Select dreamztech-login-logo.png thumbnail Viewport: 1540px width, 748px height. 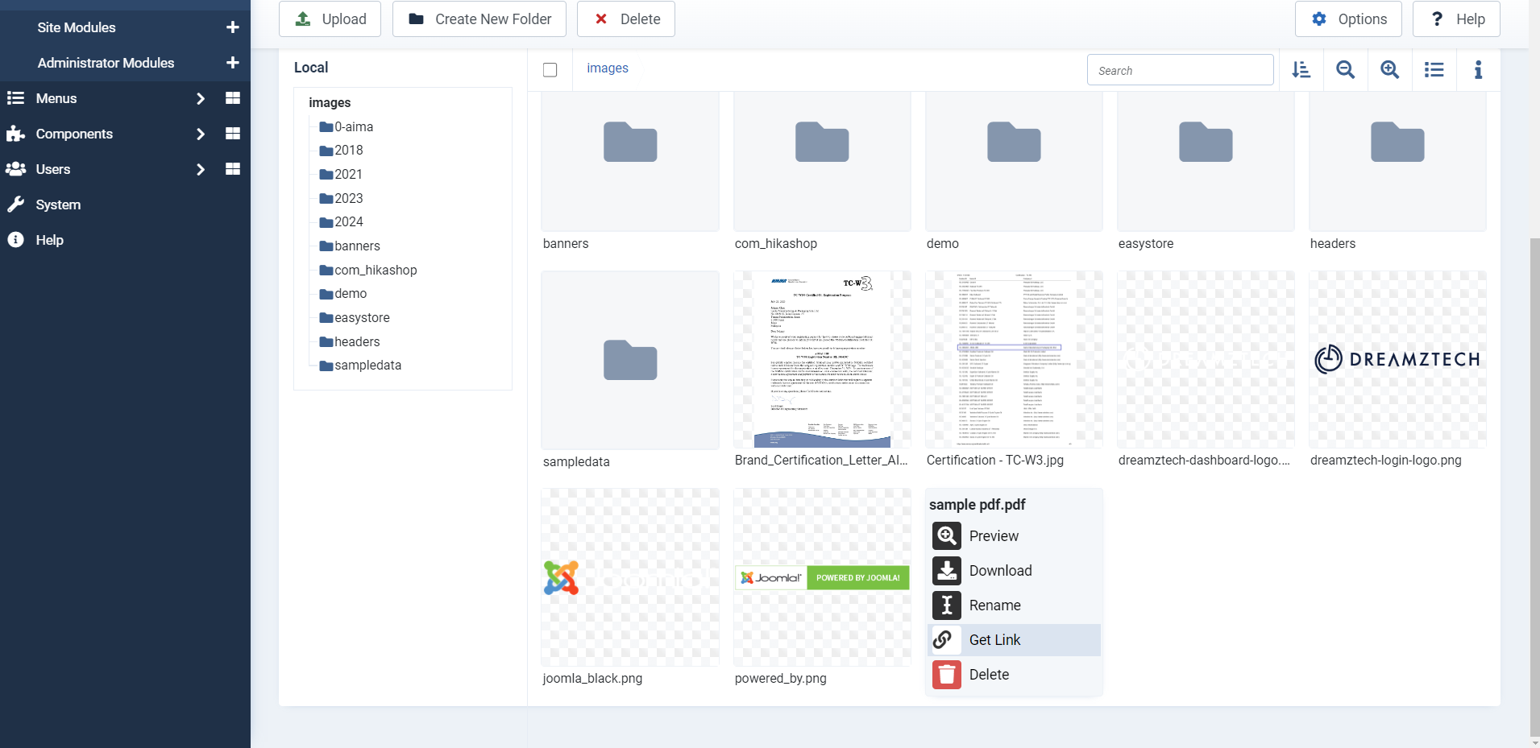1397,359
